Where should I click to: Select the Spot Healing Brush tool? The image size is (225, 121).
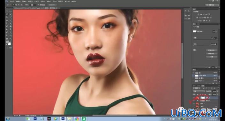click(x=7, y=20)
